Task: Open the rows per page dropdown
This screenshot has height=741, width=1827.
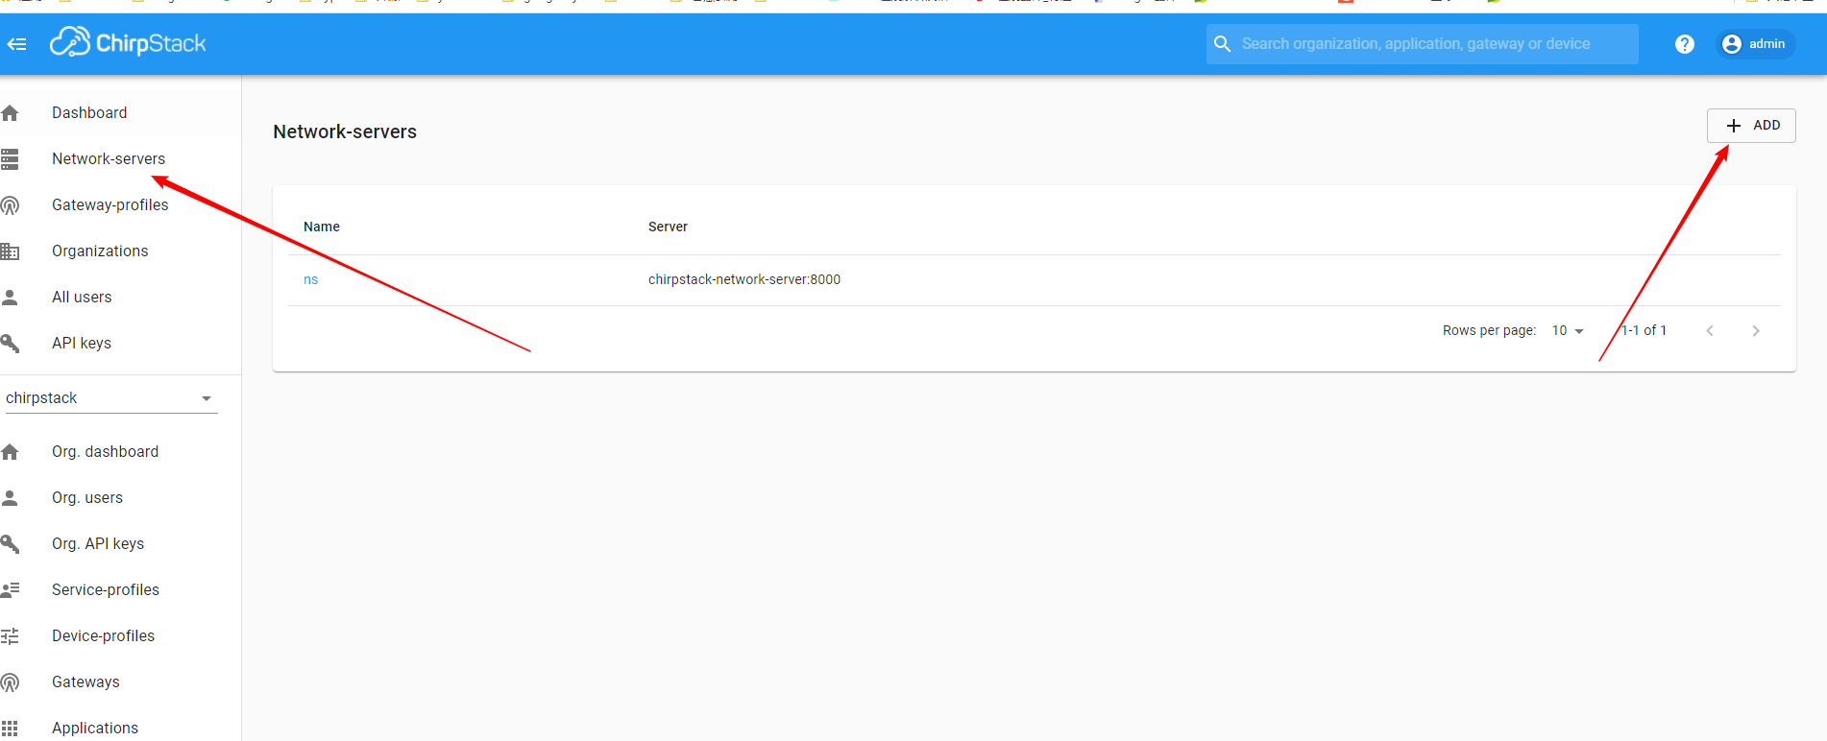Action: tap(1568, 331)
